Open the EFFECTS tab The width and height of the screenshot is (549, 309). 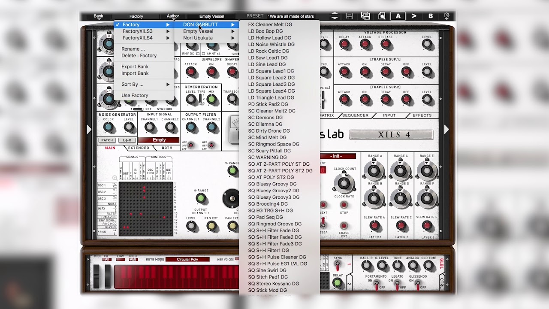tap(422, 115)
